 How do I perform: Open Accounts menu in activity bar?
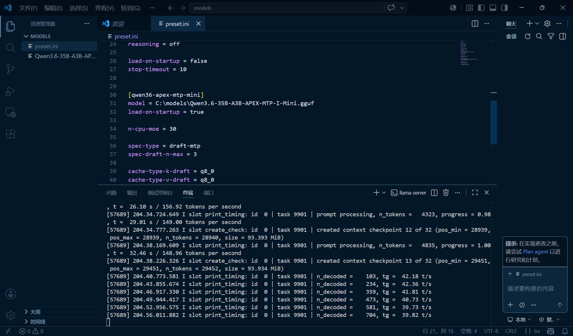(10, 294)
